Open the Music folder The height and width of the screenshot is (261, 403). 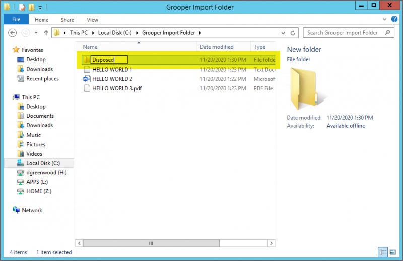coord(33,135)
